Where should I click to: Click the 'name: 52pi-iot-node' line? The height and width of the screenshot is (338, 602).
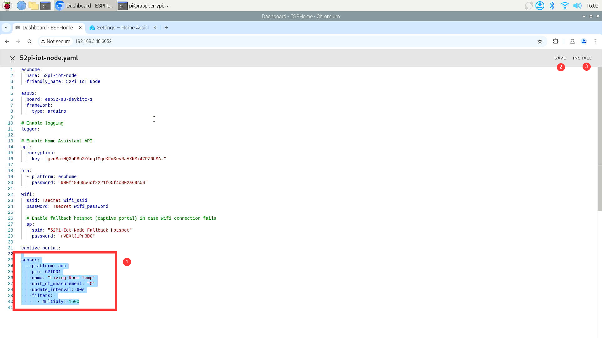tap(51, 76)
